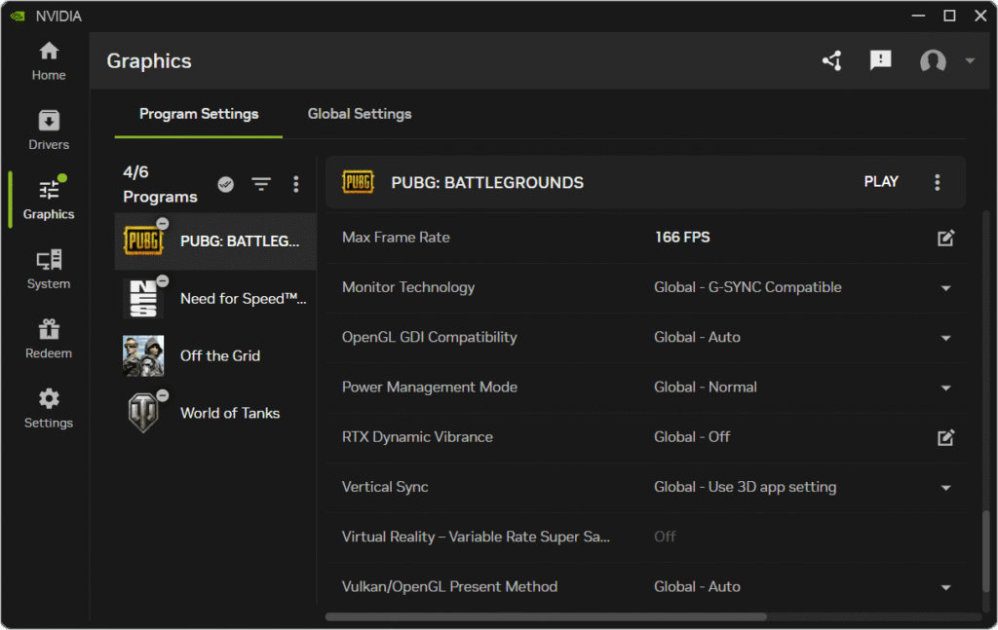Open PUBG: BATTLEGROUNDS more options menu
Viewport: 998px width, 630px height.
(937, 182)
